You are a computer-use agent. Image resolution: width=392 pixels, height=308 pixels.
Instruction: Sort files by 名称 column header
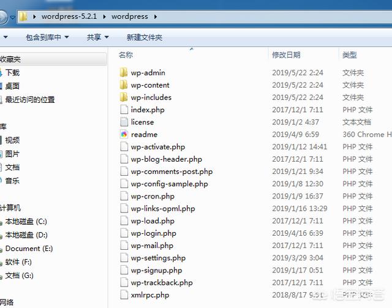click(x=126, y=55)
